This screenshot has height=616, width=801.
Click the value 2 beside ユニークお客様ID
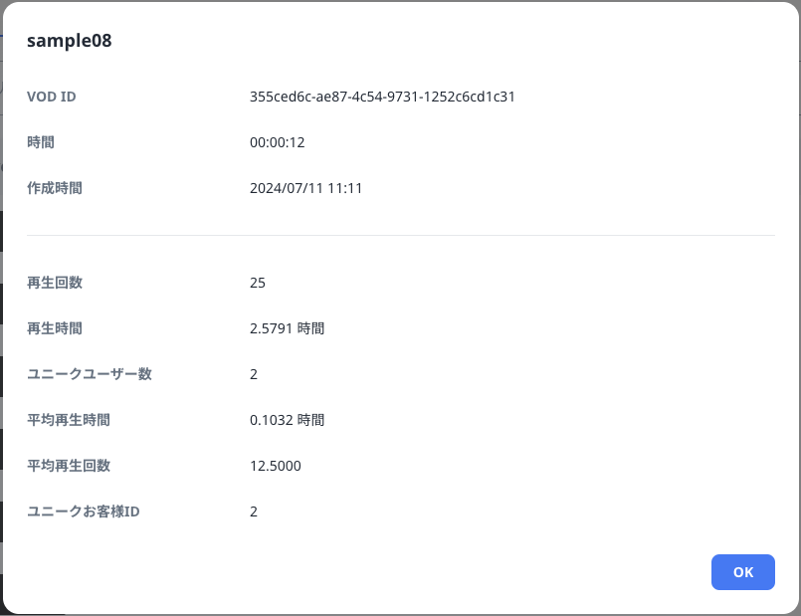pyautogui.click(x=254, y=512)
